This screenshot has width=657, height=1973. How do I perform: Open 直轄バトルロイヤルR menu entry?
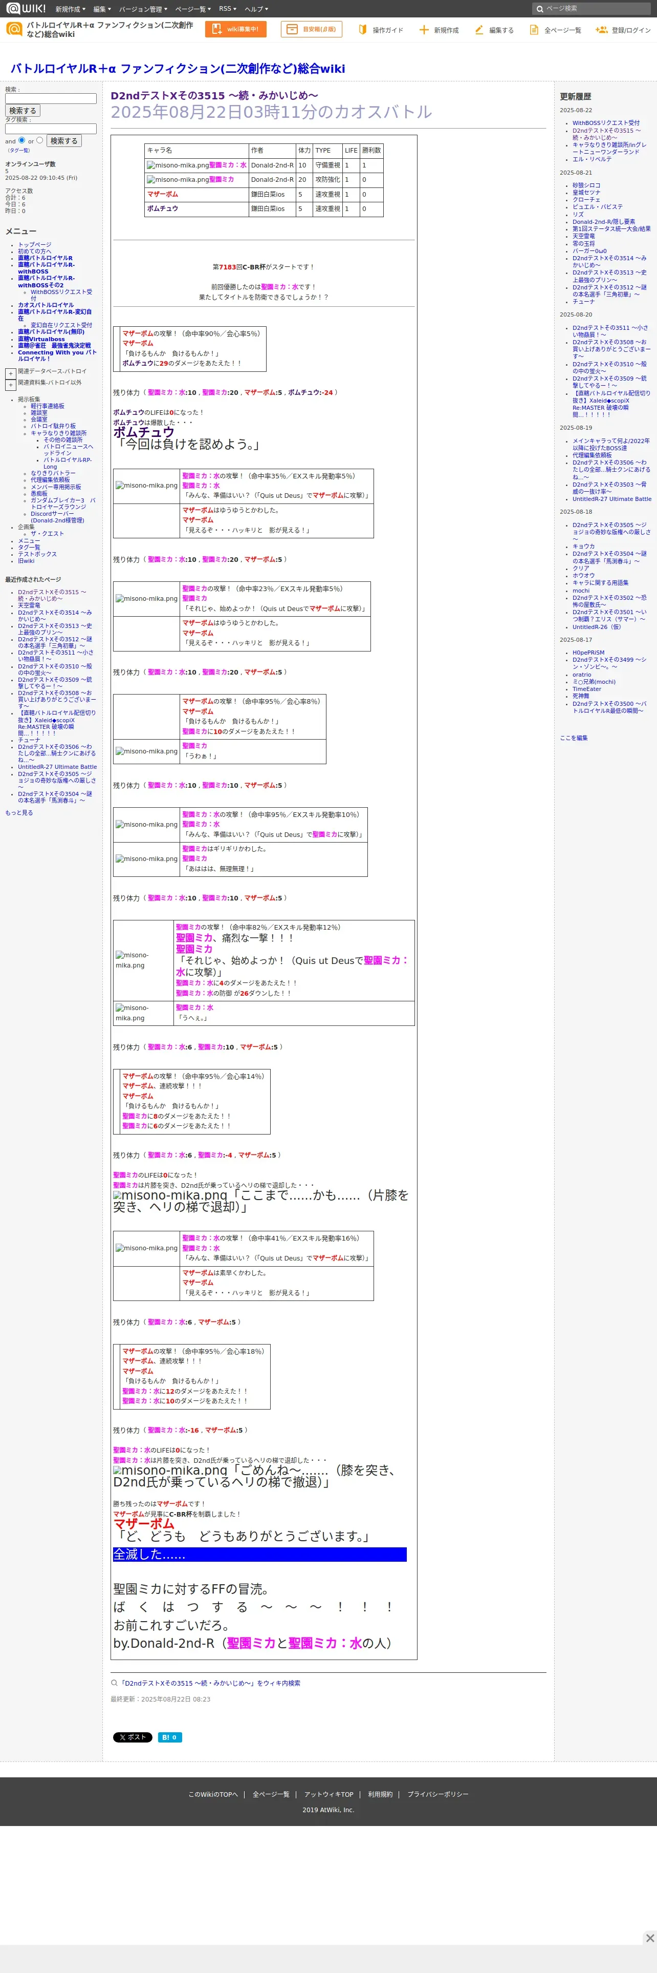pyautogui.click(x=45, y=258)
